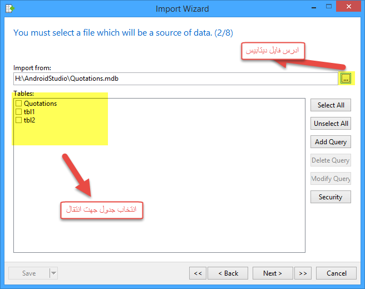
Task: Close the Import Wizard window
Action: 348,8
